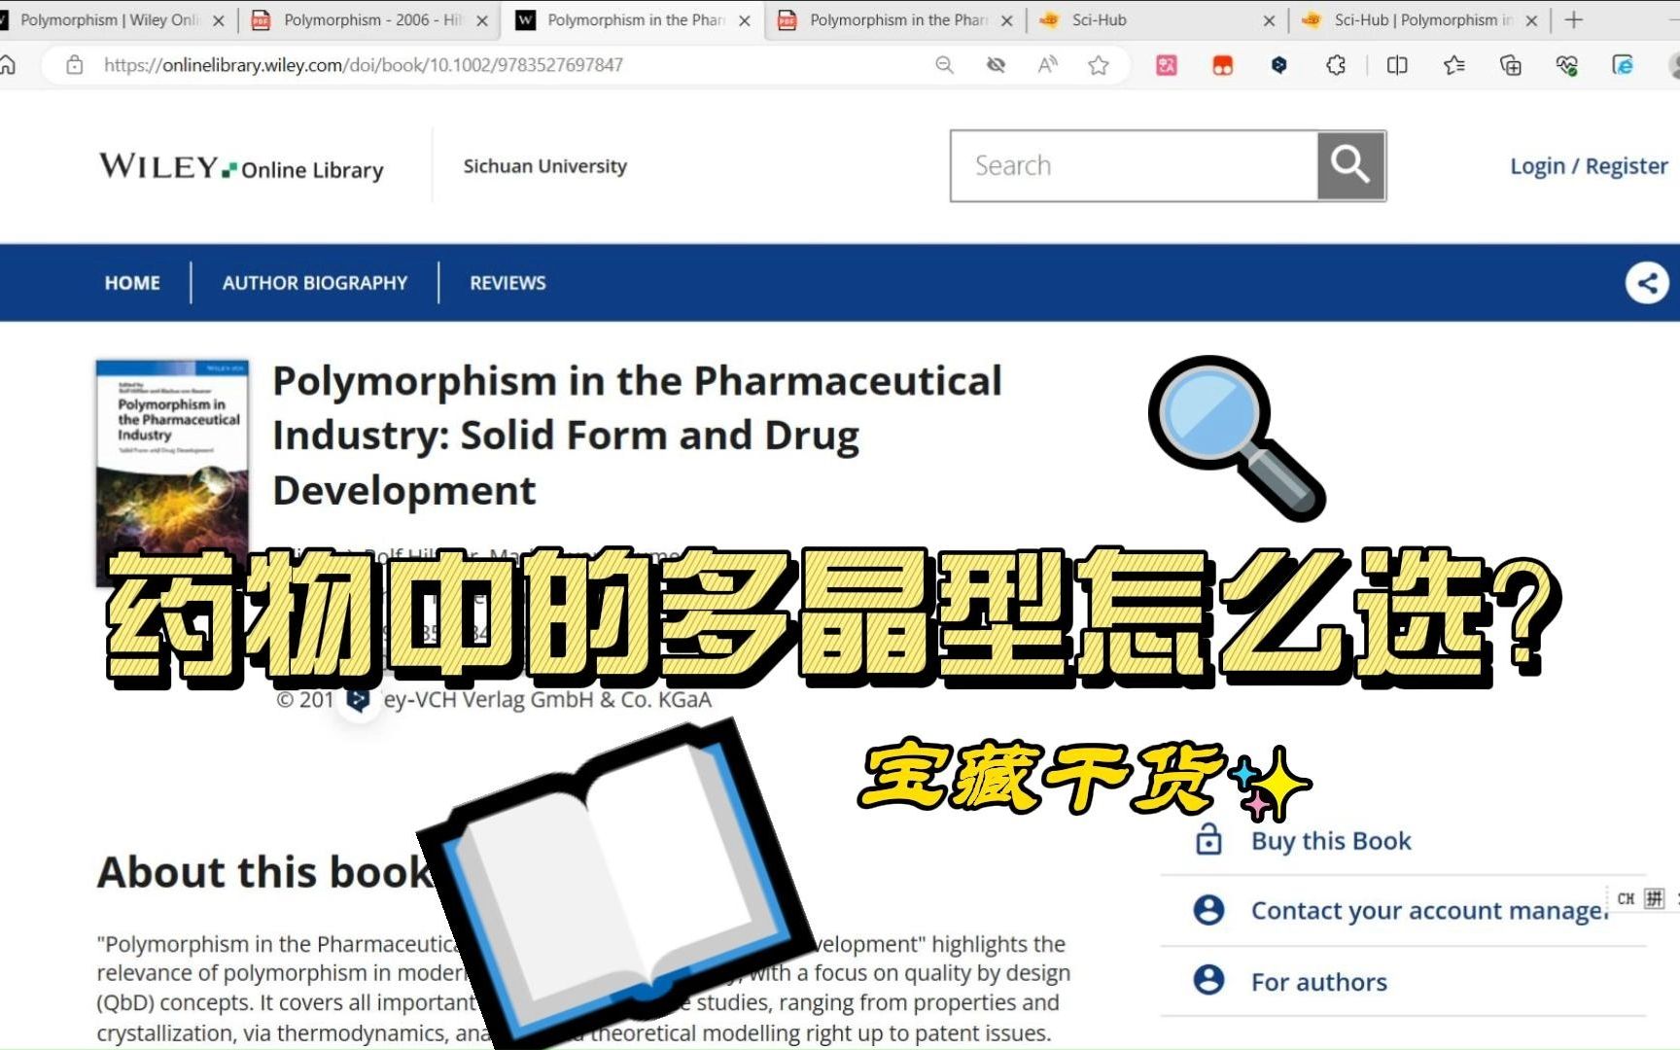The image size is (1680, 1050).
Task: Click the Internet Explorer mode icon
Action: click(x=1623, y=65)
